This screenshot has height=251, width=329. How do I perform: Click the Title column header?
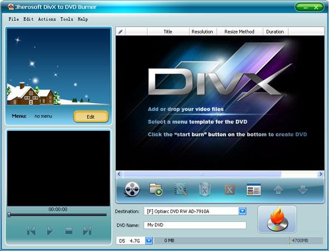pyautogui.click(x=168, y=32)
